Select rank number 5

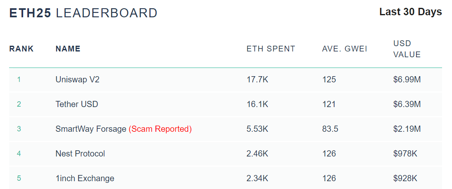tap(19, 178)
